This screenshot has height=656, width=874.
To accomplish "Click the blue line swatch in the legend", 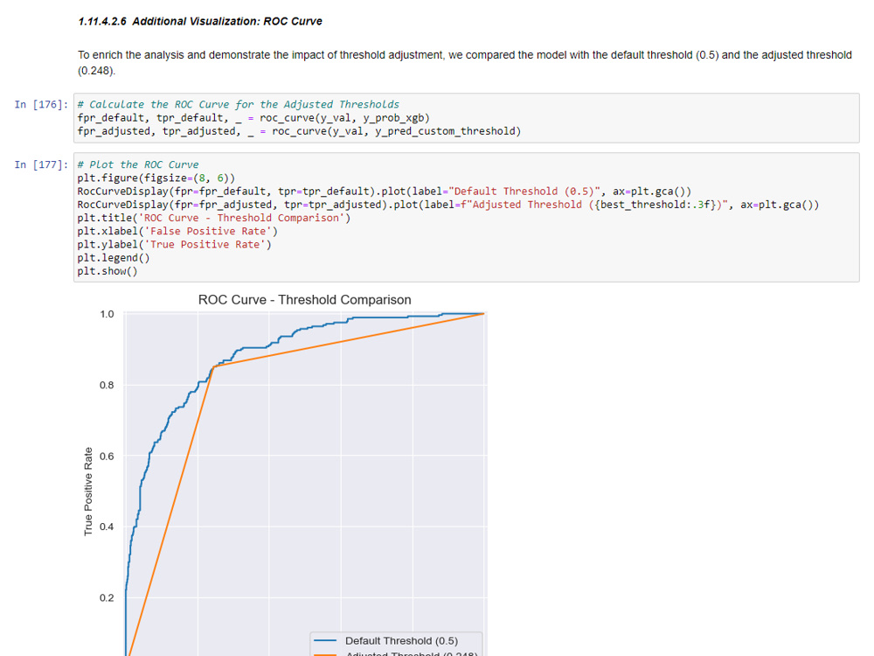I will tap(325, 641).
